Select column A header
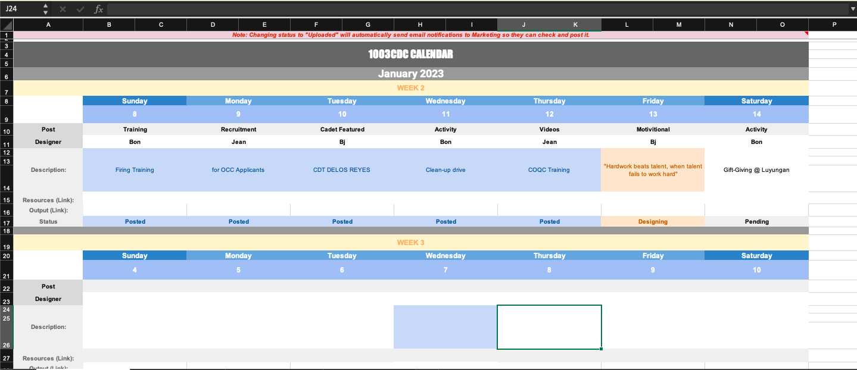Viewport: 857px width, 370px height. pos(48,24)
